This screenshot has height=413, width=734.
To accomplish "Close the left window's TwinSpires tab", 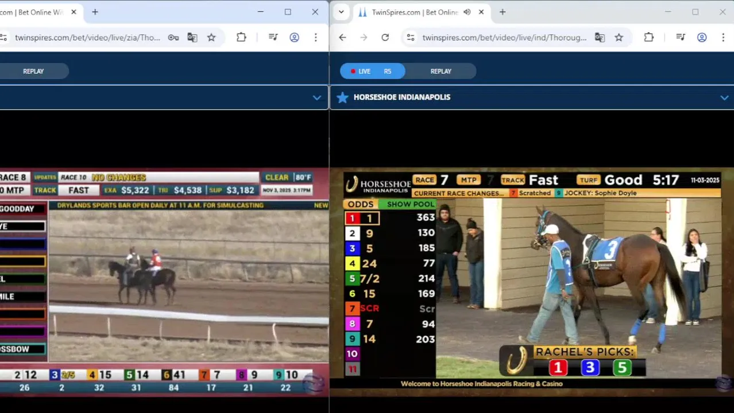I will pyautogui.click(x=74, y=12).
